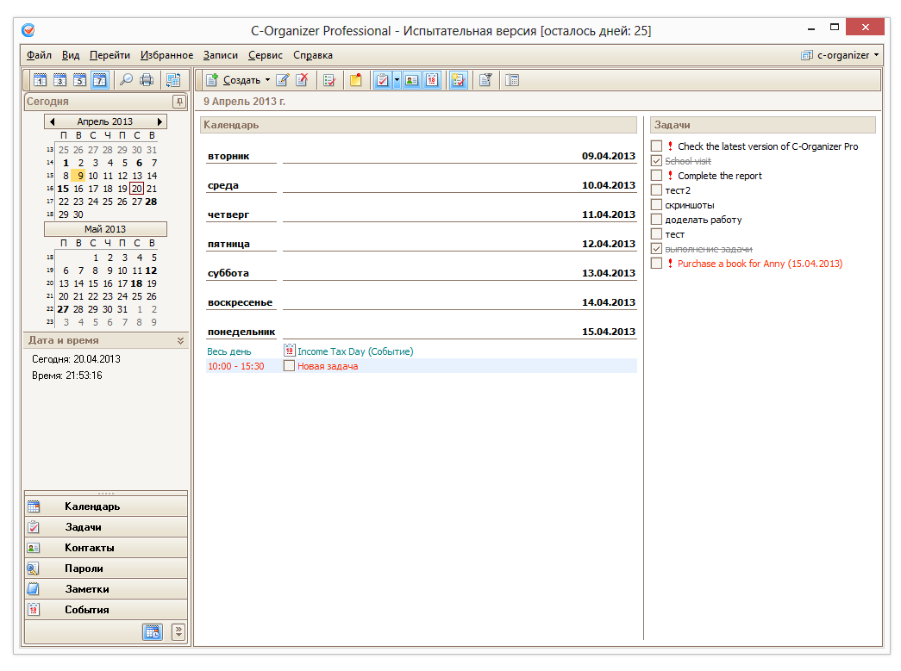
Task: Click the delete entry red X icon
Action: point(302,80)
